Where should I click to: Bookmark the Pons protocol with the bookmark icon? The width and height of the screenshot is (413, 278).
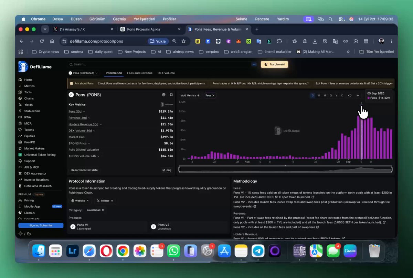pyautogui.click(x=171, y=95)
